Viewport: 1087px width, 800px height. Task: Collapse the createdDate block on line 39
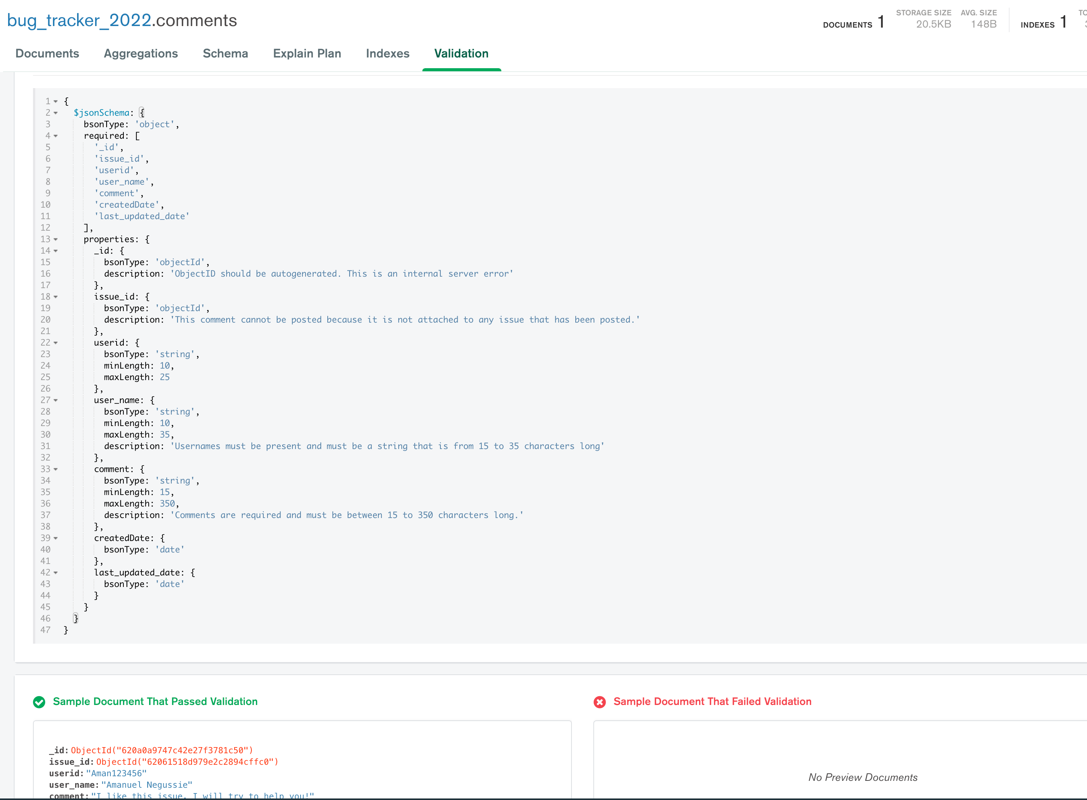tap(56, 538)
